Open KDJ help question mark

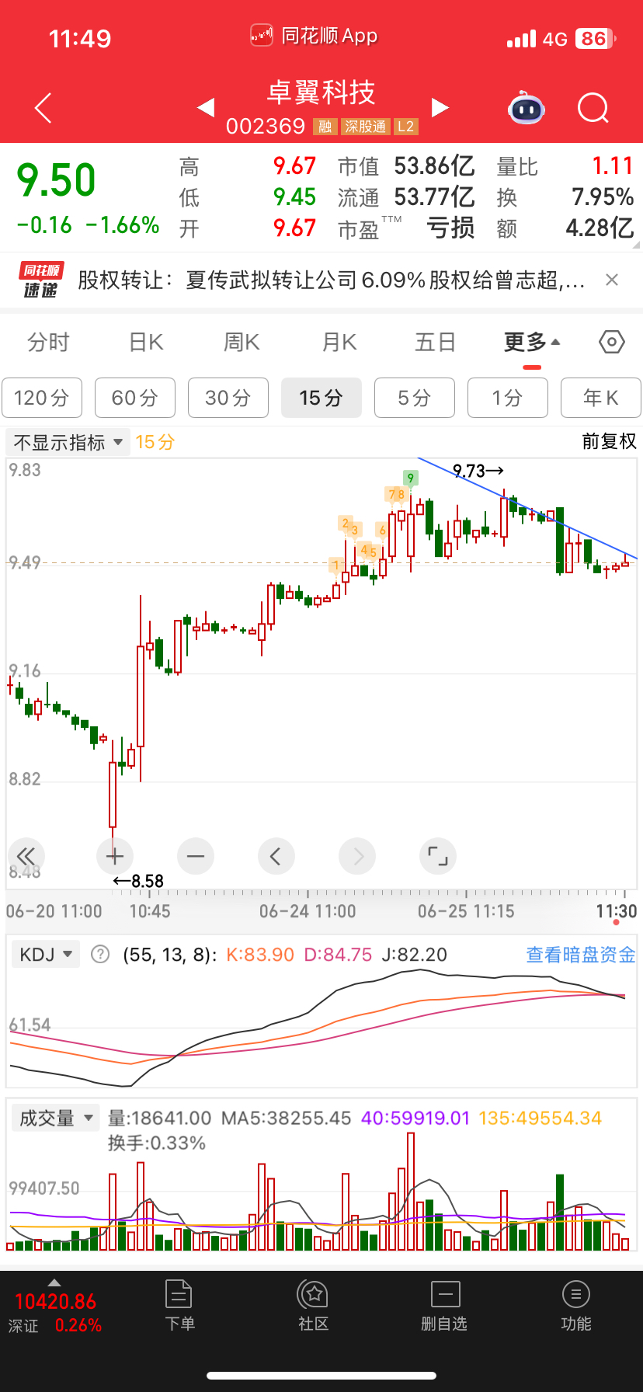(100, 954)
